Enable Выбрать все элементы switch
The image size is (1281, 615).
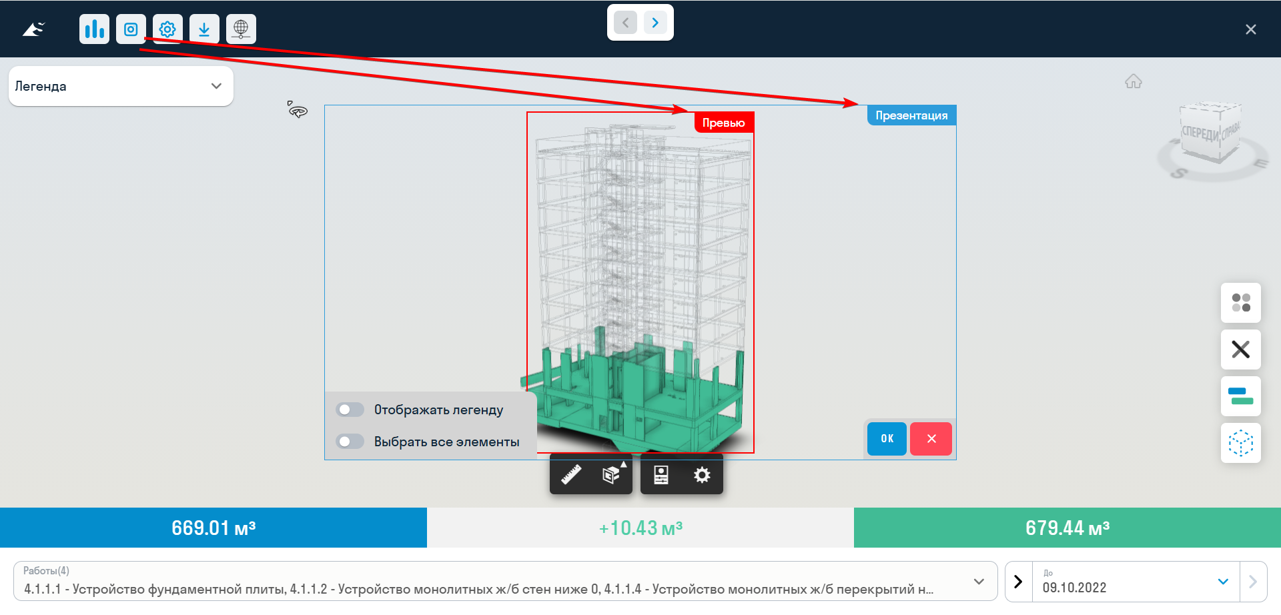(350, 442)
